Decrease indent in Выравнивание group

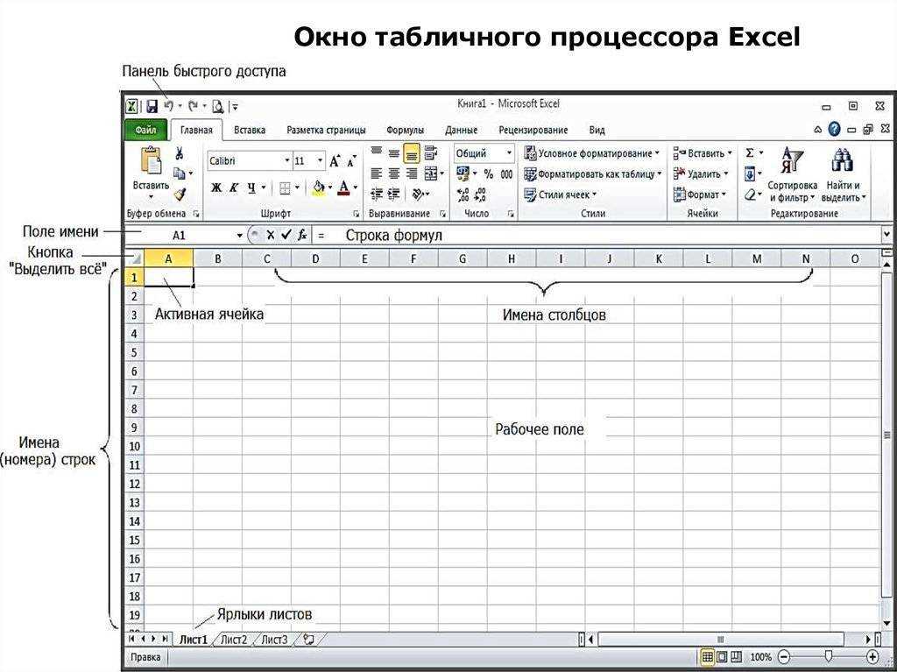(376, 195)
